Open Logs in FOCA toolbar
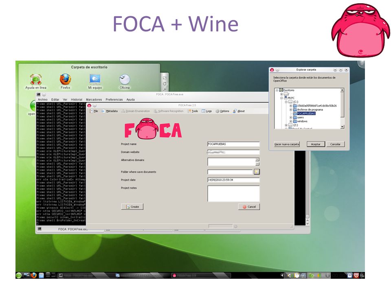The width and height of the screenshot is (391, 293). (207, 111)
